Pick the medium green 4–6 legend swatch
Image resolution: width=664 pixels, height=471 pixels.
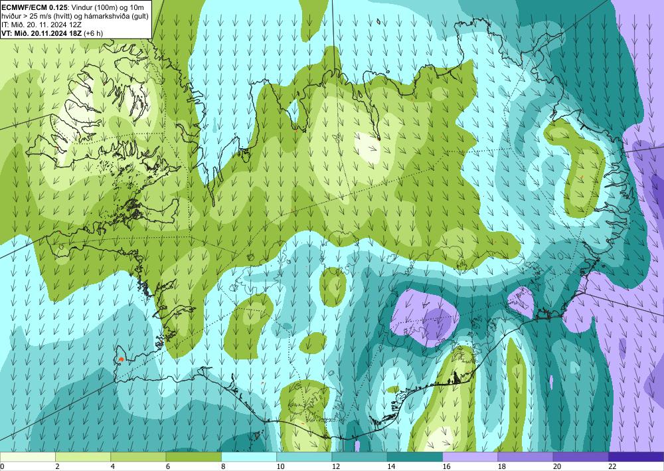[x=138, y=457]
